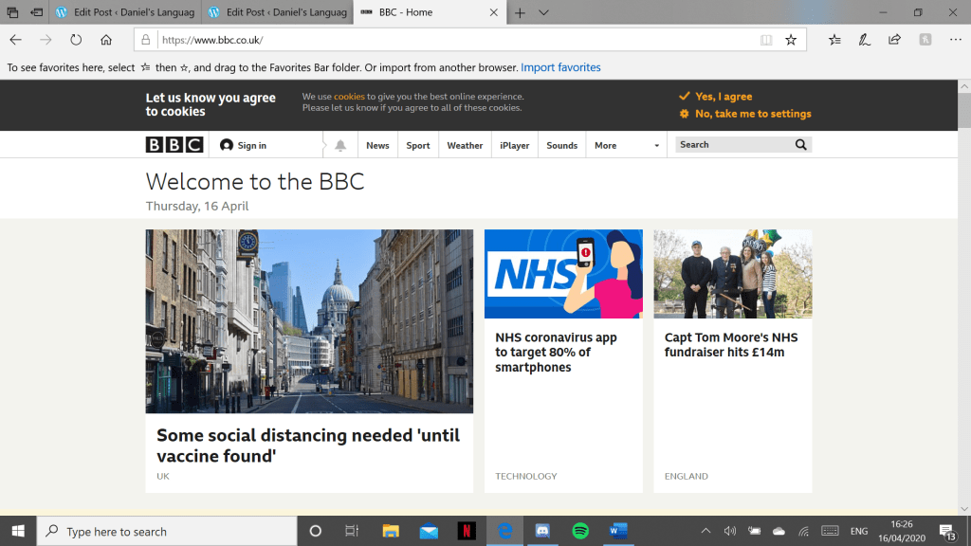
Task: Show hidden system tray icons chevron
Action: pyautogui.click(x=705, y=531)
